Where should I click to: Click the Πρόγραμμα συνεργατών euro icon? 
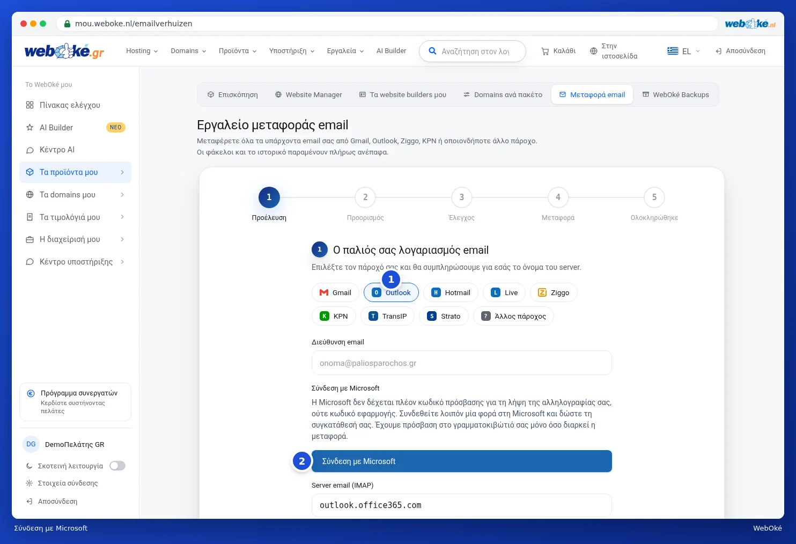[31, 393]
